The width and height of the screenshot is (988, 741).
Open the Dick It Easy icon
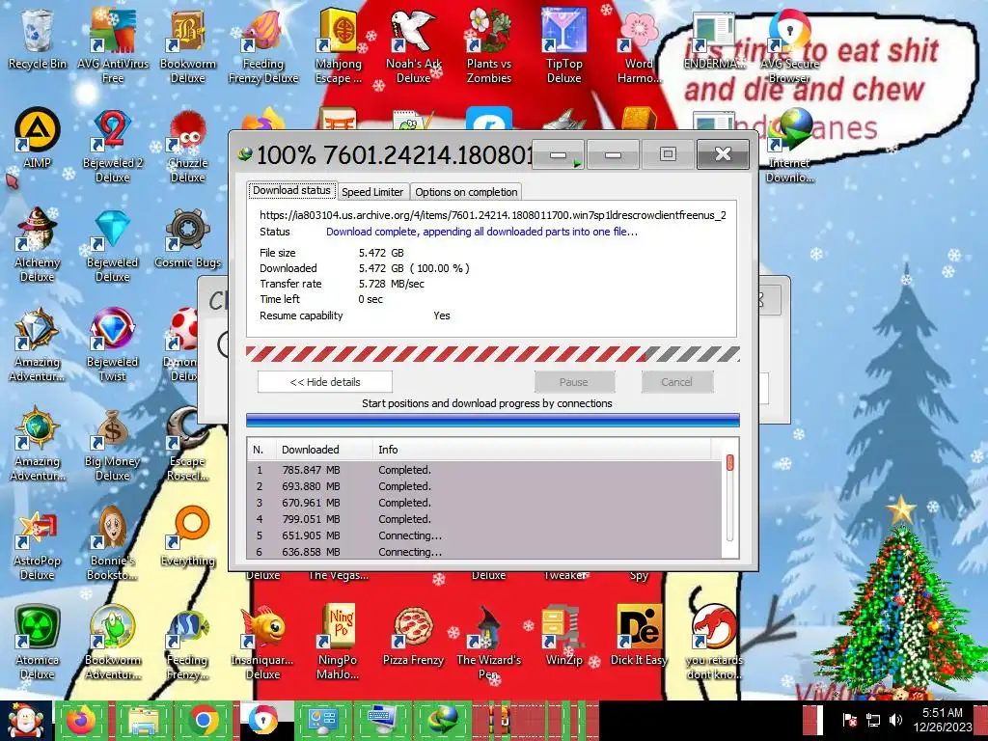[639, 637]
